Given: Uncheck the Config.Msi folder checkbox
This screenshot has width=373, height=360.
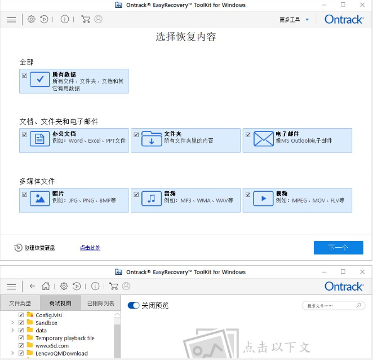Looking at the screenshot, I should click(x=21, y=315).
